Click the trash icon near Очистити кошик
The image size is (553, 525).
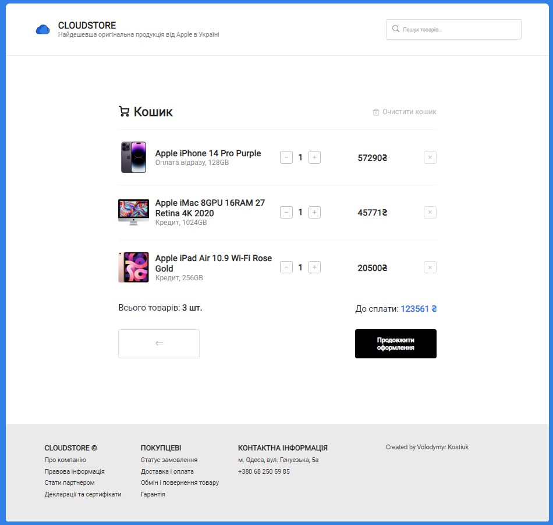[376, 112]
